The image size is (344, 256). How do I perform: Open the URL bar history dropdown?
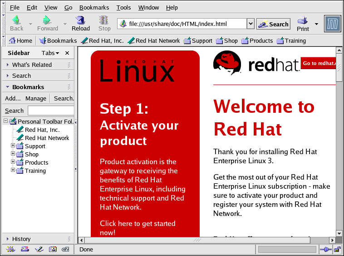point(250,24)
